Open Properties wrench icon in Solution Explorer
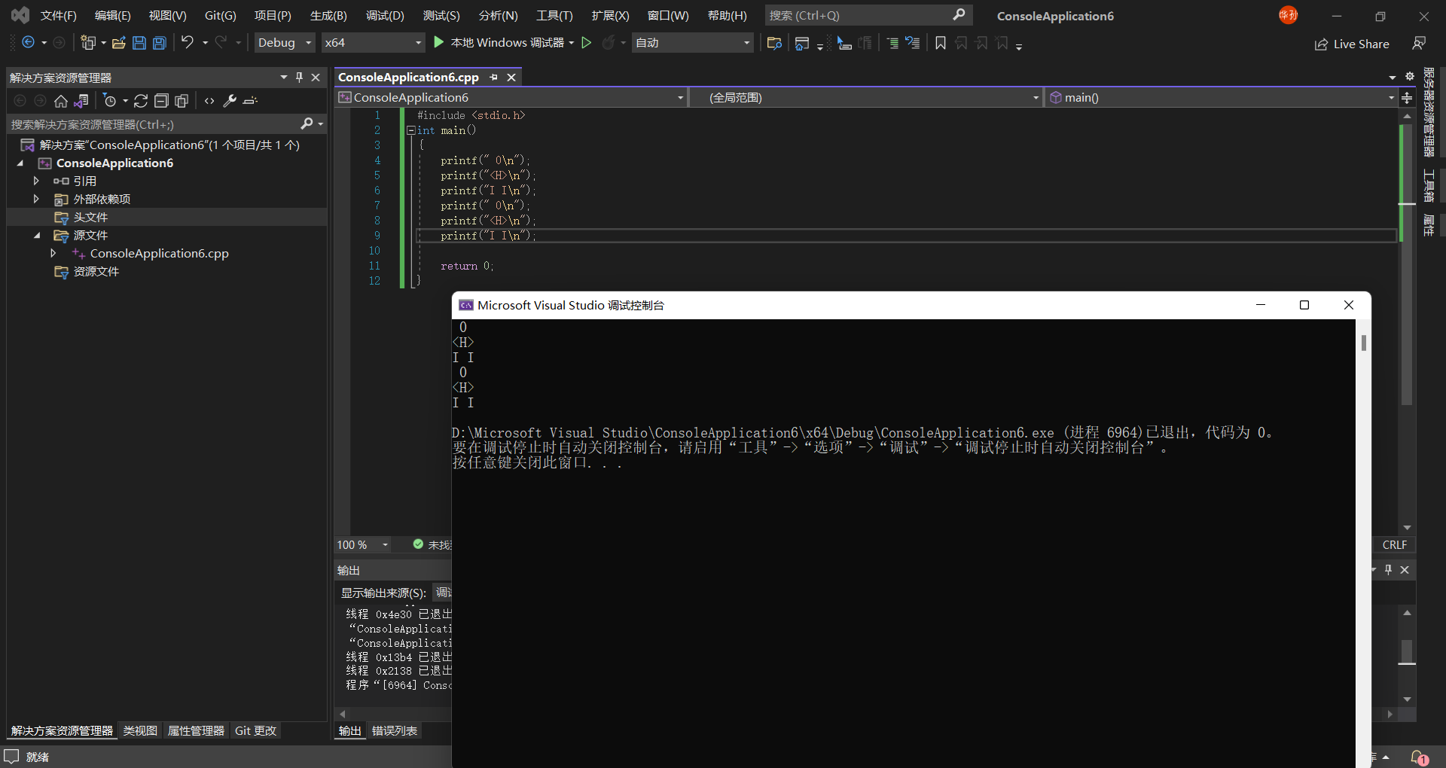Screen dimensions: 1446x768 tap(230, 101)
